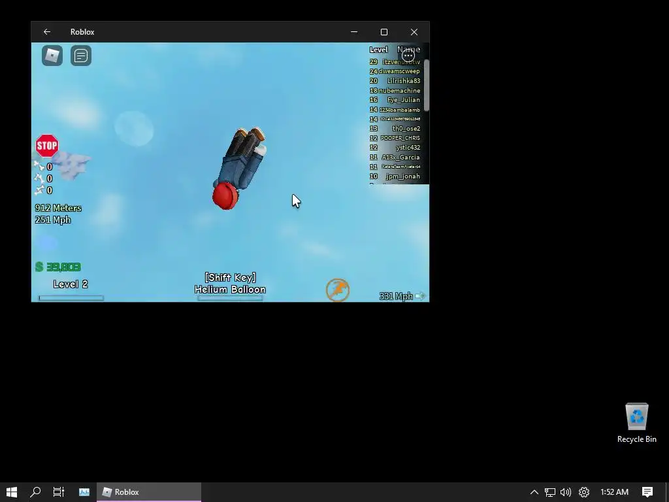Click the Level 2 label

(x=71, y=284)
